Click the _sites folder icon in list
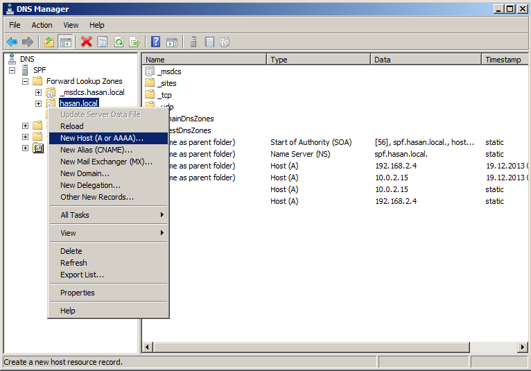The height and width of the screenshot is (371, 531). 150,83
